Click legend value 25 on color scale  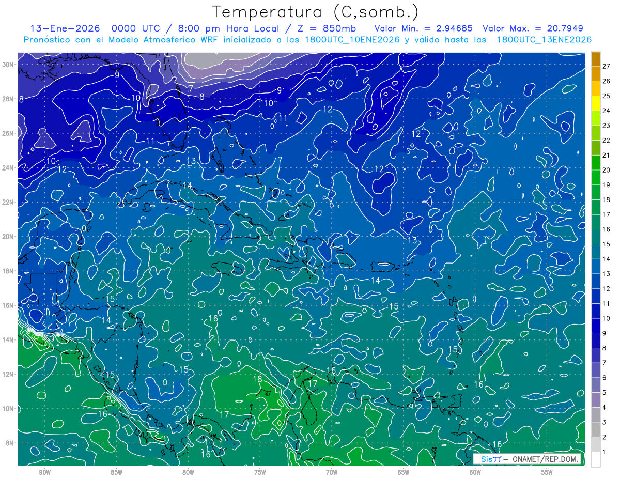(x=607, y=96)
